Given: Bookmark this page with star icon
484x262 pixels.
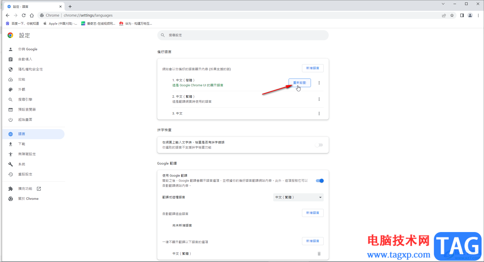Looking at the screenshot, I should click(x=452, y=15).
